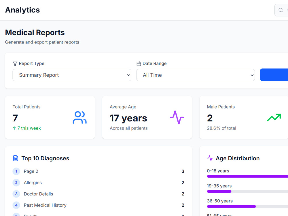Click the 7 this week indicator
288x216 pixels.
pos(27,128)
